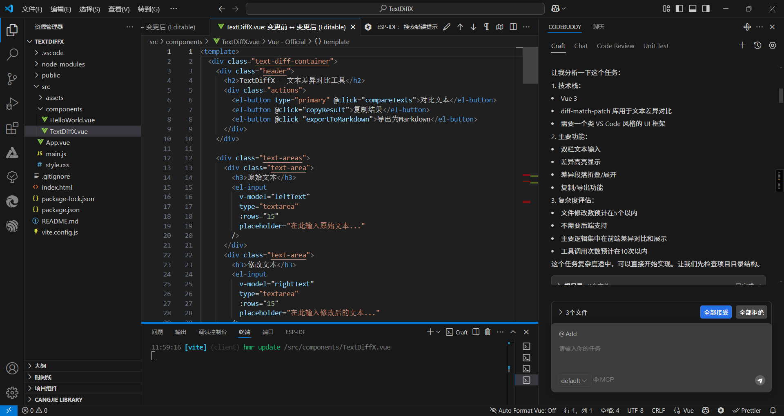The height and width of the screenshot is (416, 784).
Task: Expand the 3个文件 changed files list
Action: (x=573, y=312)
